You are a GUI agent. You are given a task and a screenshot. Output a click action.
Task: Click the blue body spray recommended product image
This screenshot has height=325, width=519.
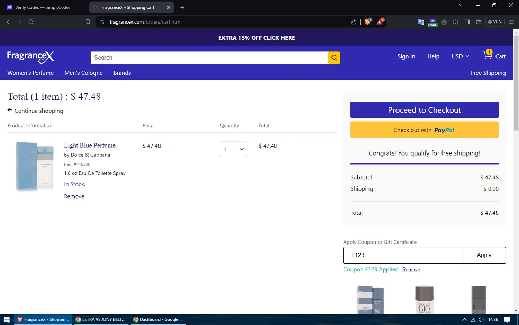[x=370, y=299]
